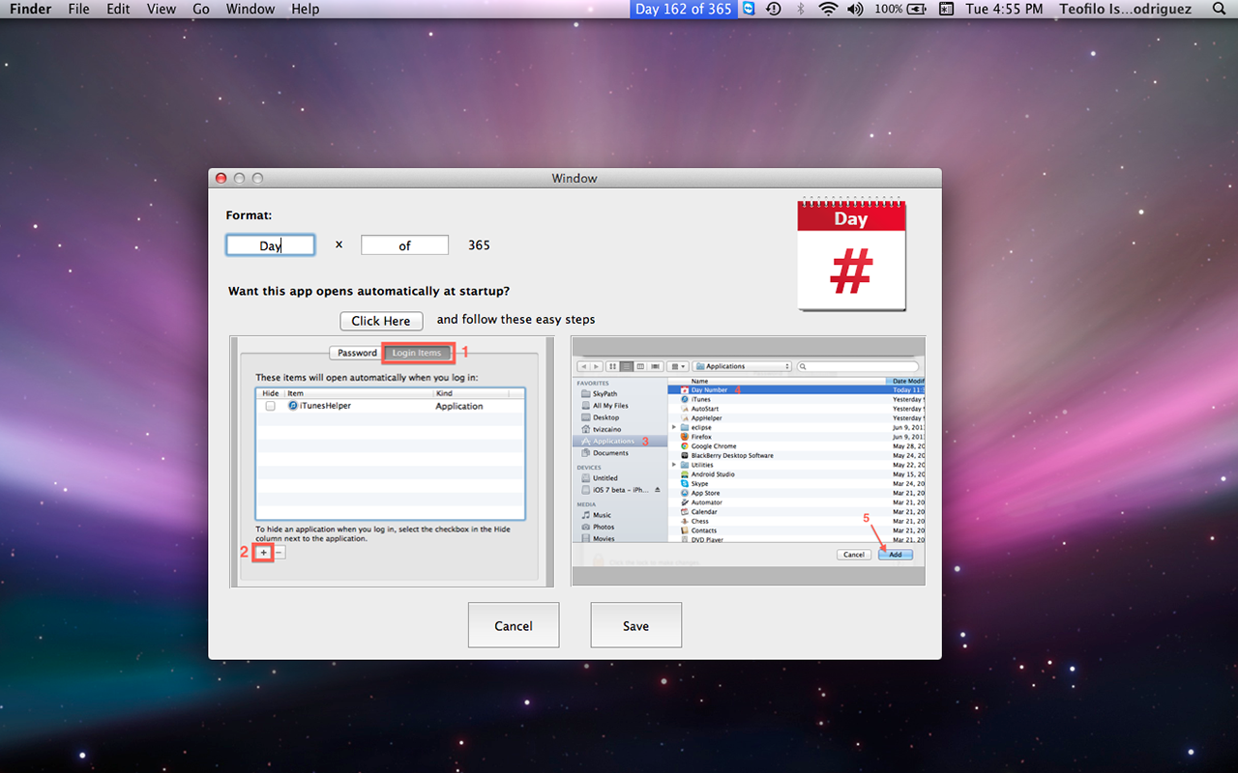Click the Bluetooth icon in menu bar
The height and width of the screenshot is (773, 1238).
pos(800,9)
